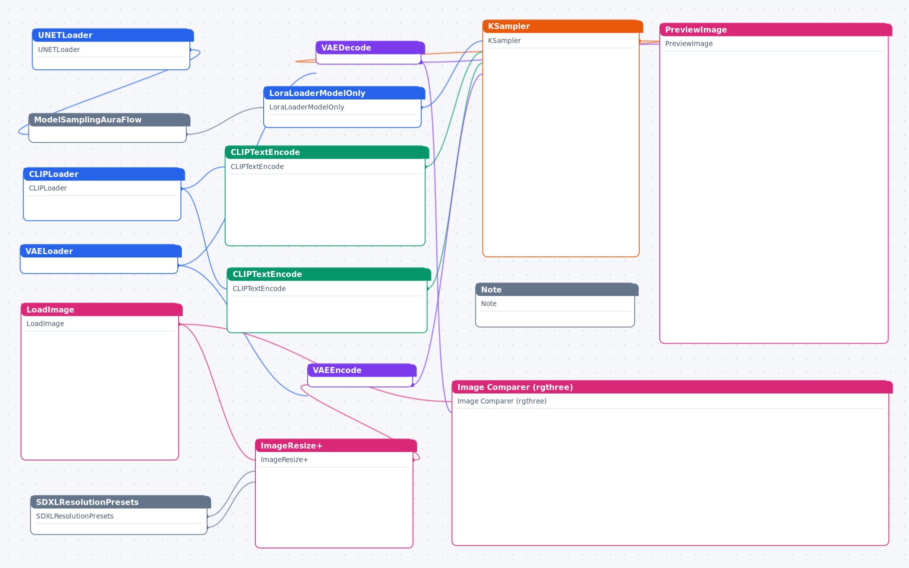Select the PreviewImage node header
This screenshot has height=568, width=909.
776,29
